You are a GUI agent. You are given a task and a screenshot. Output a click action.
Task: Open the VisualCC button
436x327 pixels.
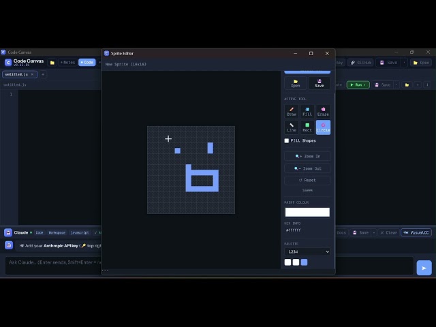click(x=416, y=232)
